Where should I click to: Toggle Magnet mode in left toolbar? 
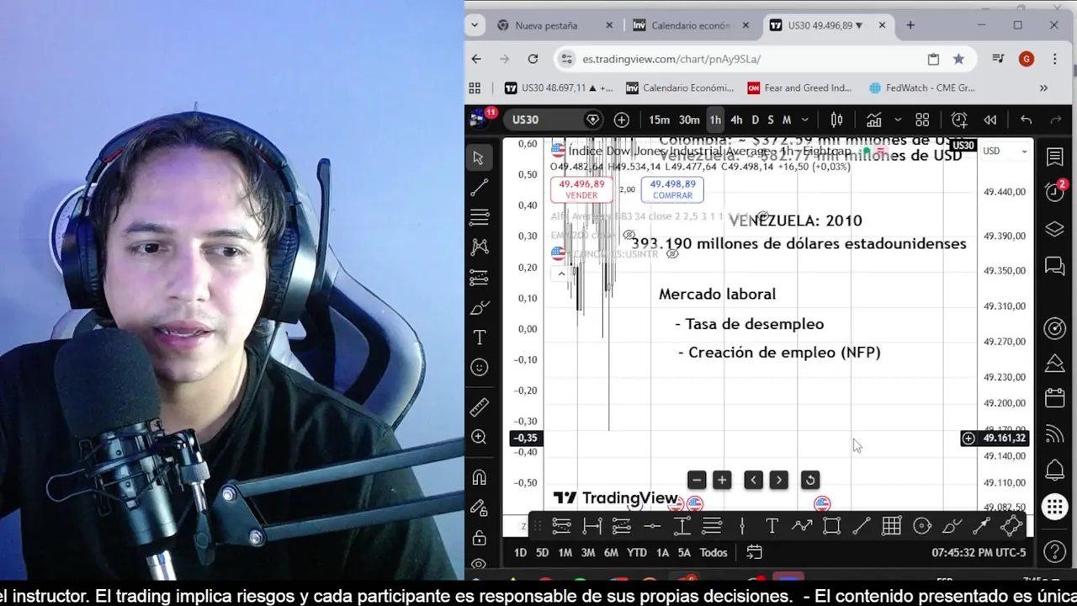[x=479, y=478]
